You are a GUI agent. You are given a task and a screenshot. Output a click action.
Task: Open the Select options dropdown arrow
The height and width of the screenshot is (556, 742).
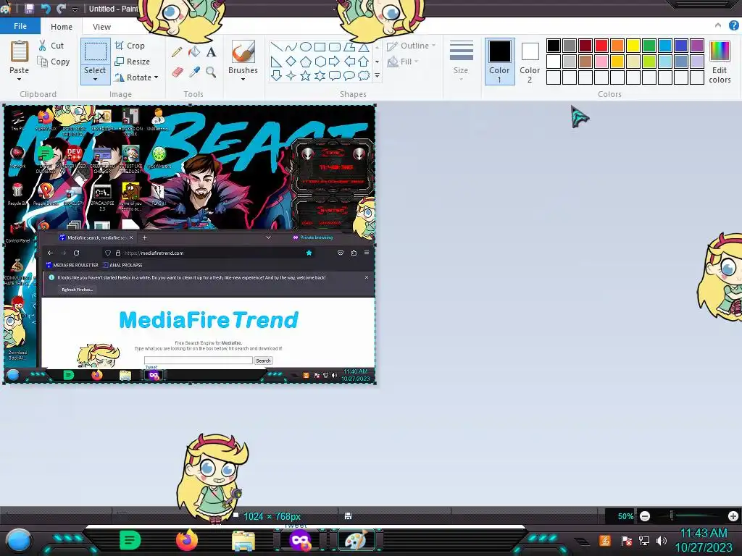point(95,80)
